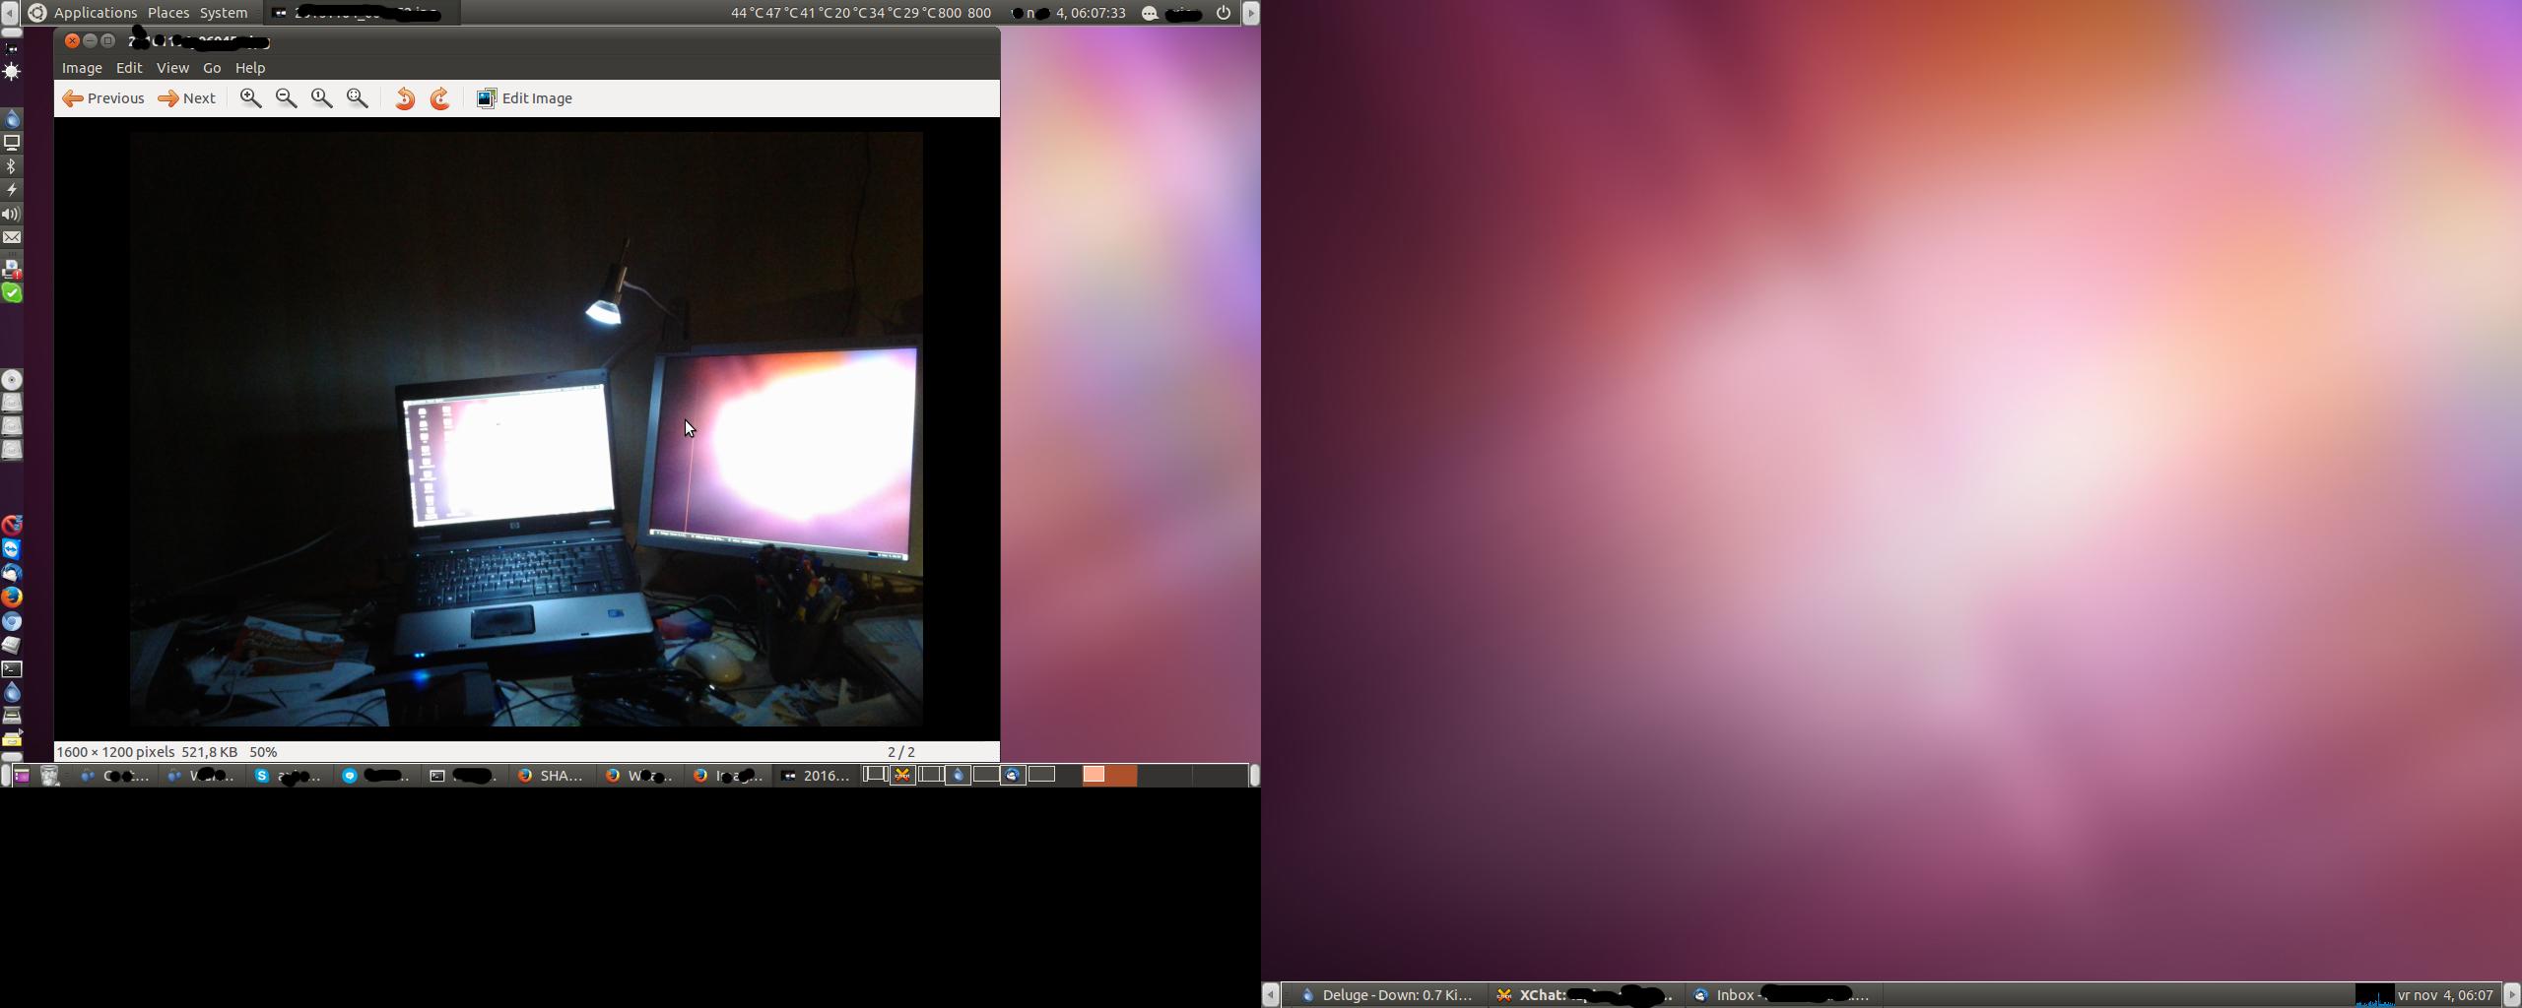The height and width of the screenshot is (1008, 2522).
Task: Select the XChat workspace in workspace switcher
Action: tap(902, 776)
